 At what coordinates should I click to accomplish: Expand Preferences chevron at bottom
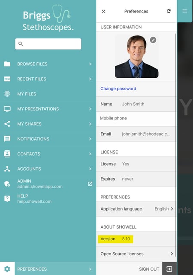coord(90,269)
